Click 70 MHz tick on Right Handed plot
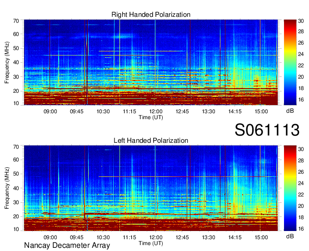The width and height of the screenshot is (309, 251). click(x=16, y=21)
